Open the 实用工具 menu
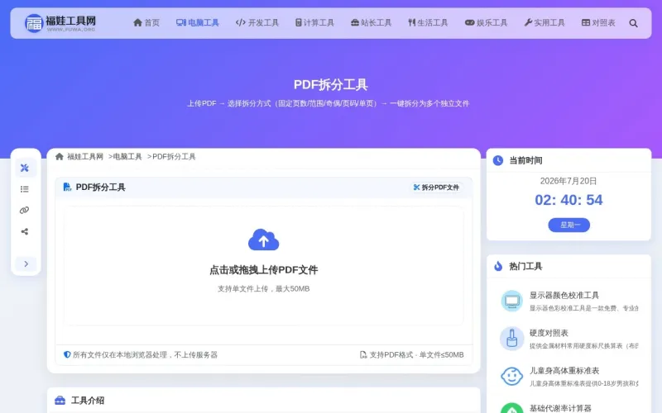The image size is (662, 413). pyautogui.click(x=544, y=23)
